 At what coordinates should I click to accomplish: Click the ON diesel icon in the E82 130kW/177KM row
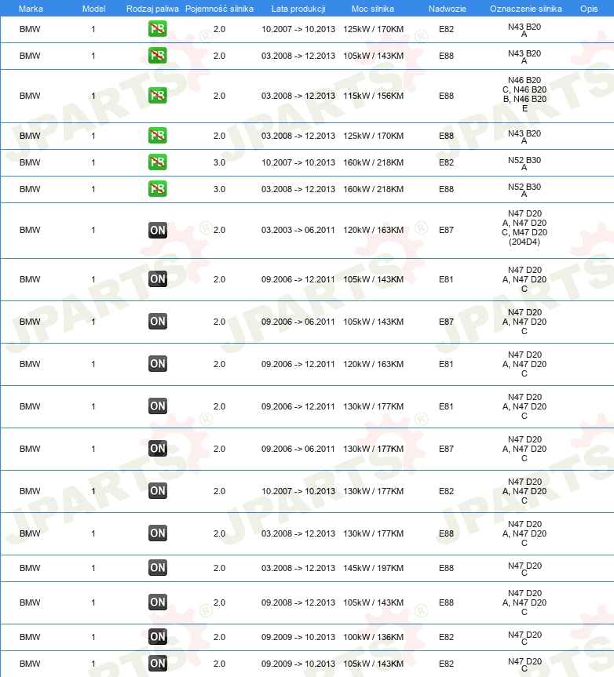coord(157,490)
